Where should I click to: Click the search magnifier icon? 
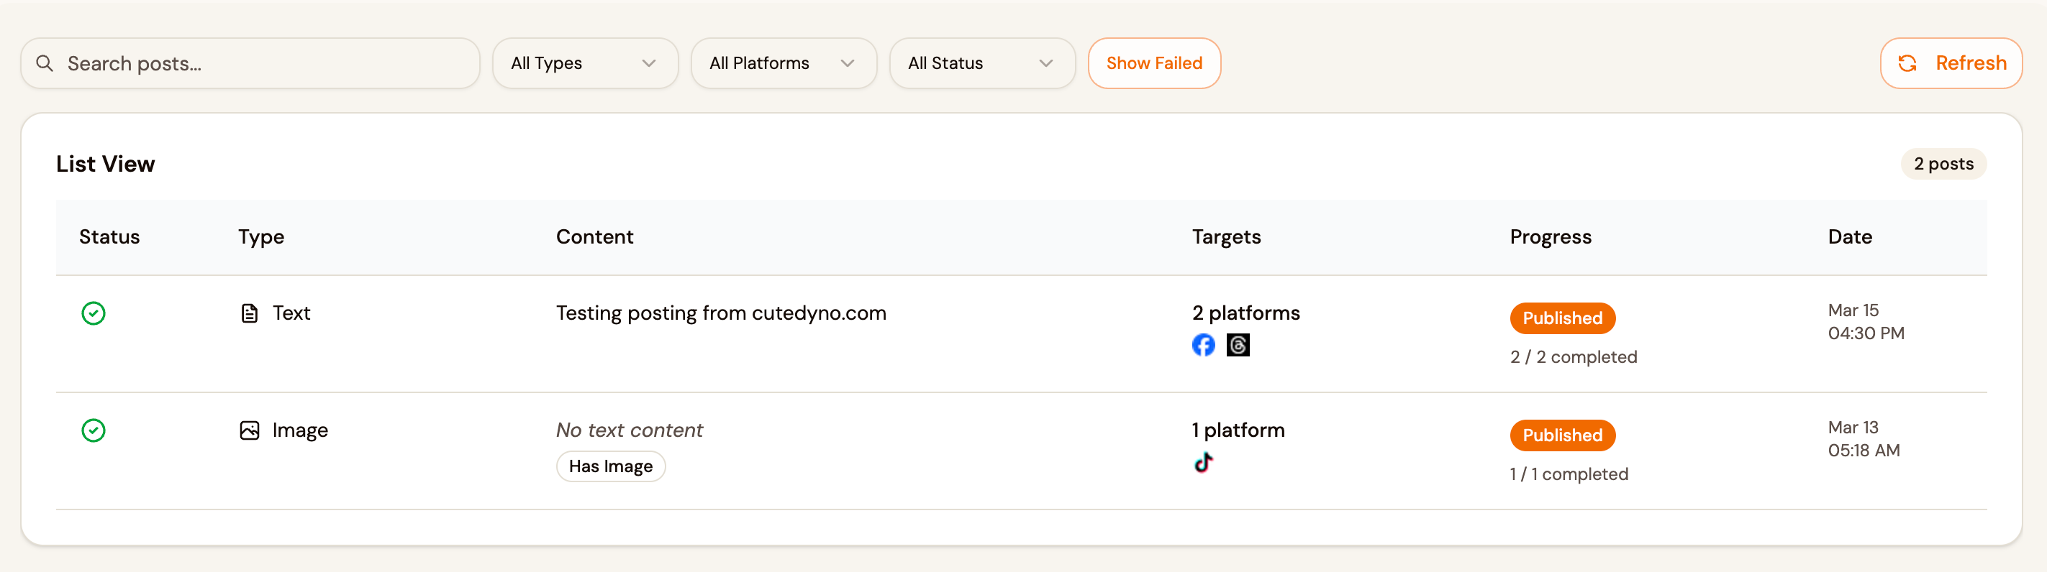45,63
